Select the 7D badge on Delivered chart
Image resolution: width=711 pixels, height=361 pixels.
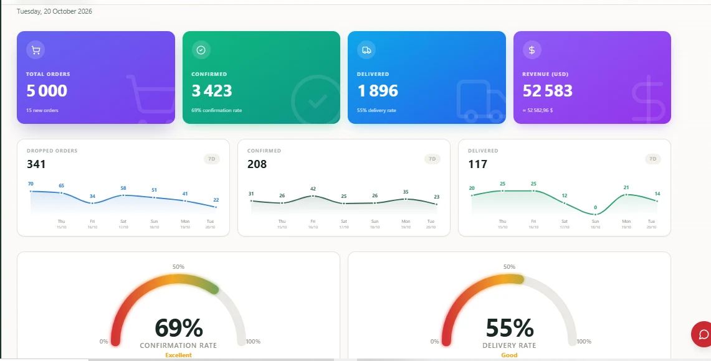click(653, 159)
